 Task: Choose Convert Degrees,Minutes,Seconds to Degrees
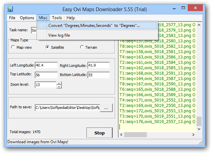point(97,26)
